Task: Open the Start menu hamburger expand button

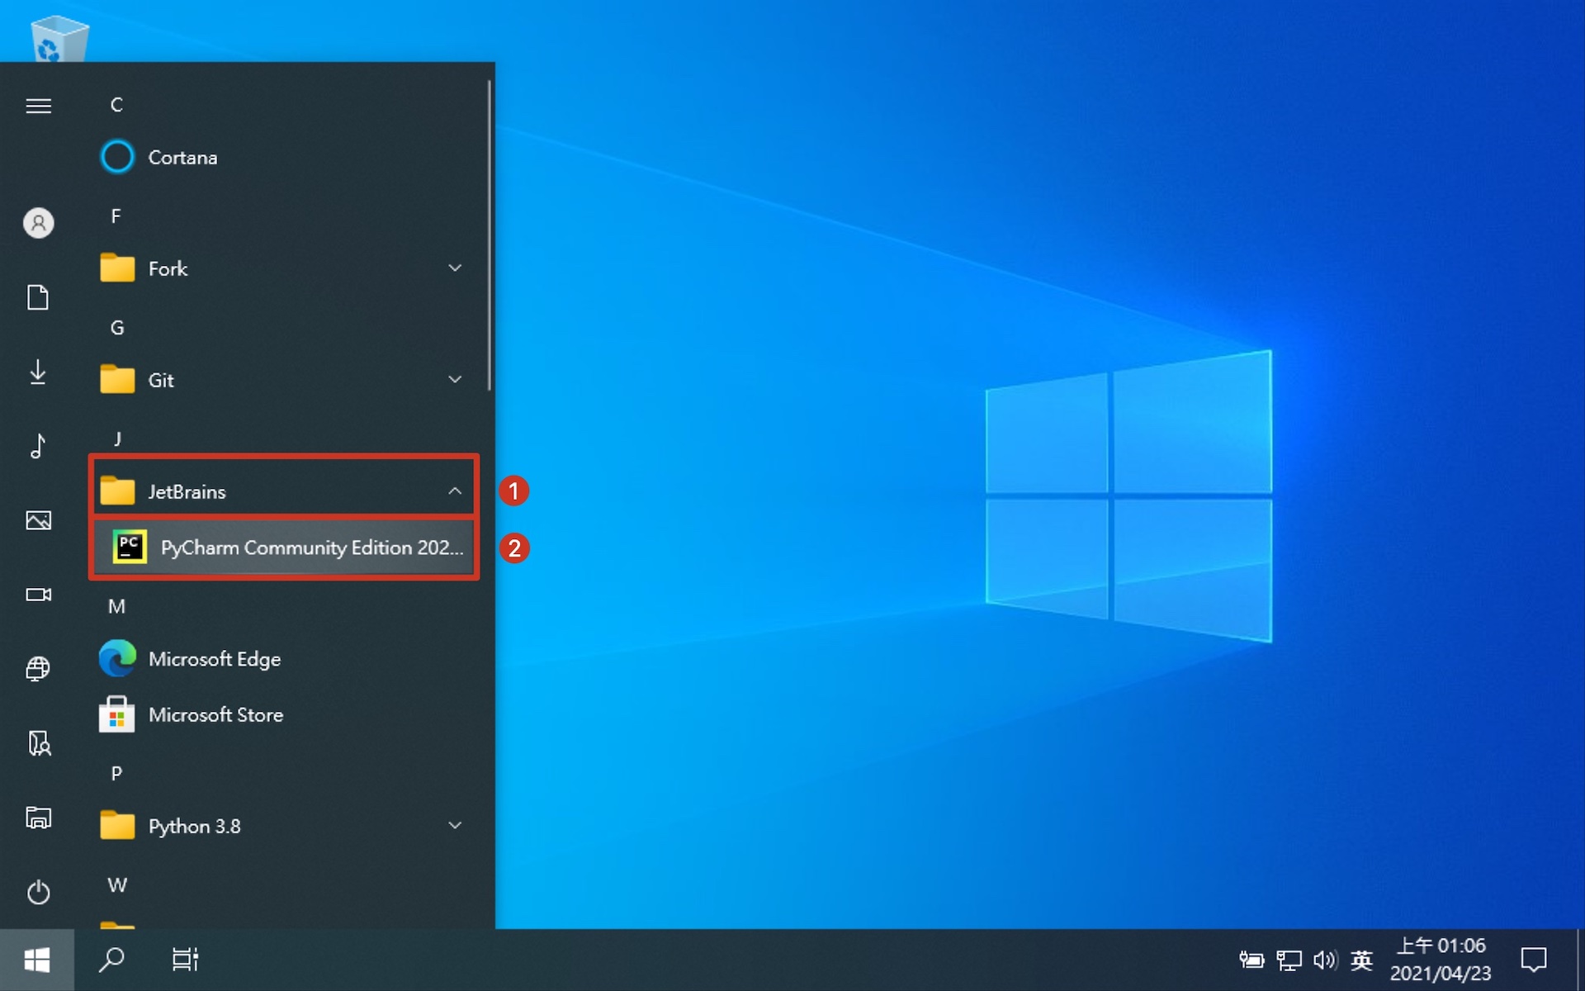Action: [38, 106]
